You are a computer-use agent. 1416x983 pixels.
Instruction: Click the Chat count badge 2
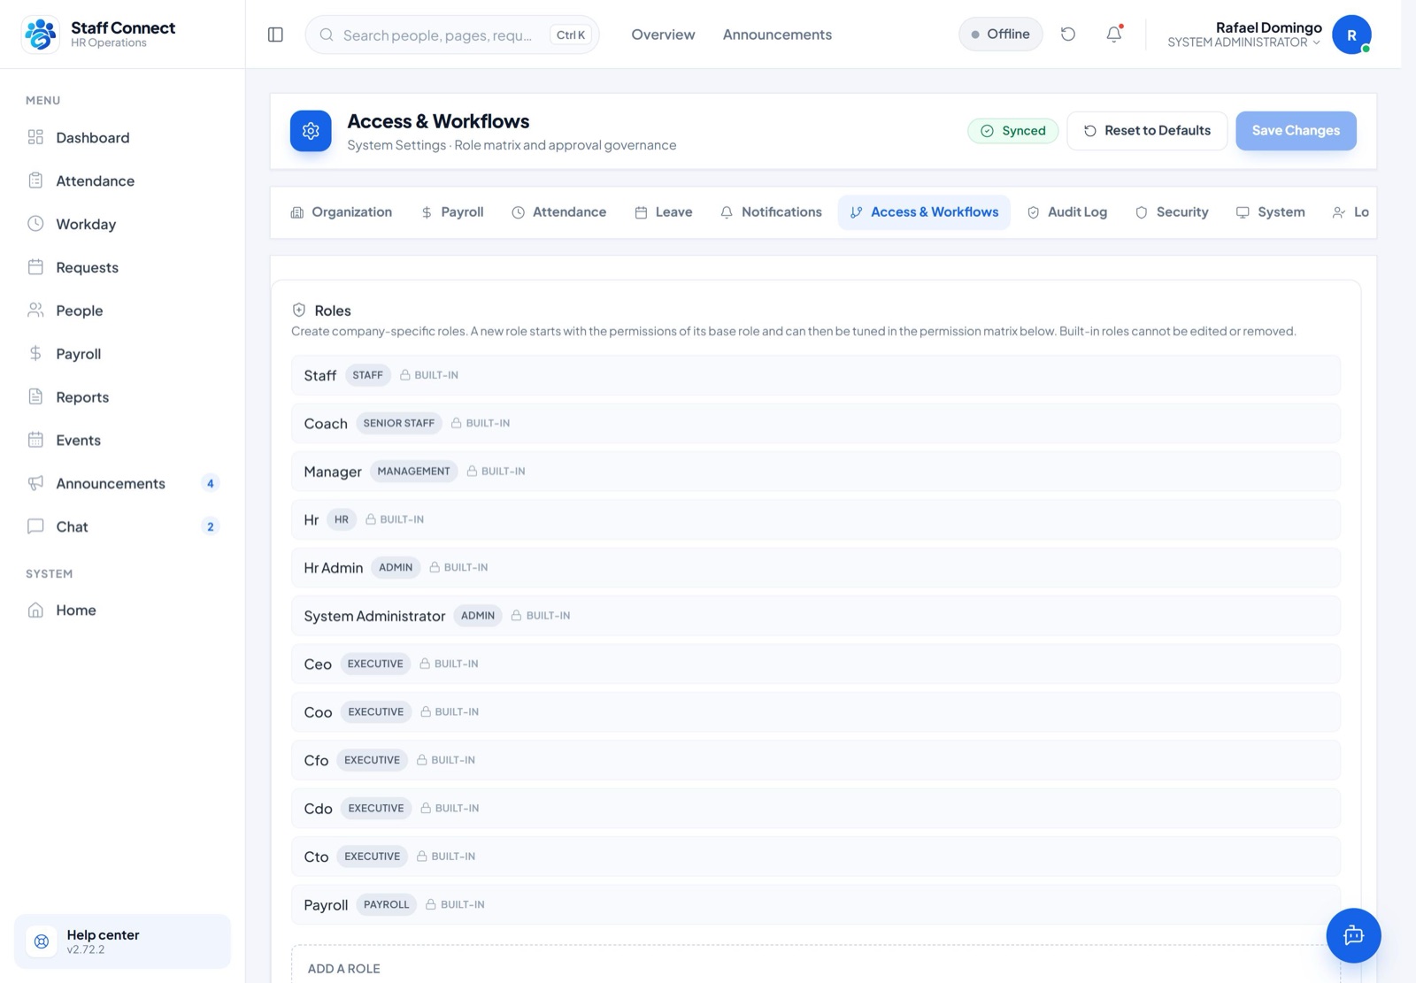tap(210, 526)
